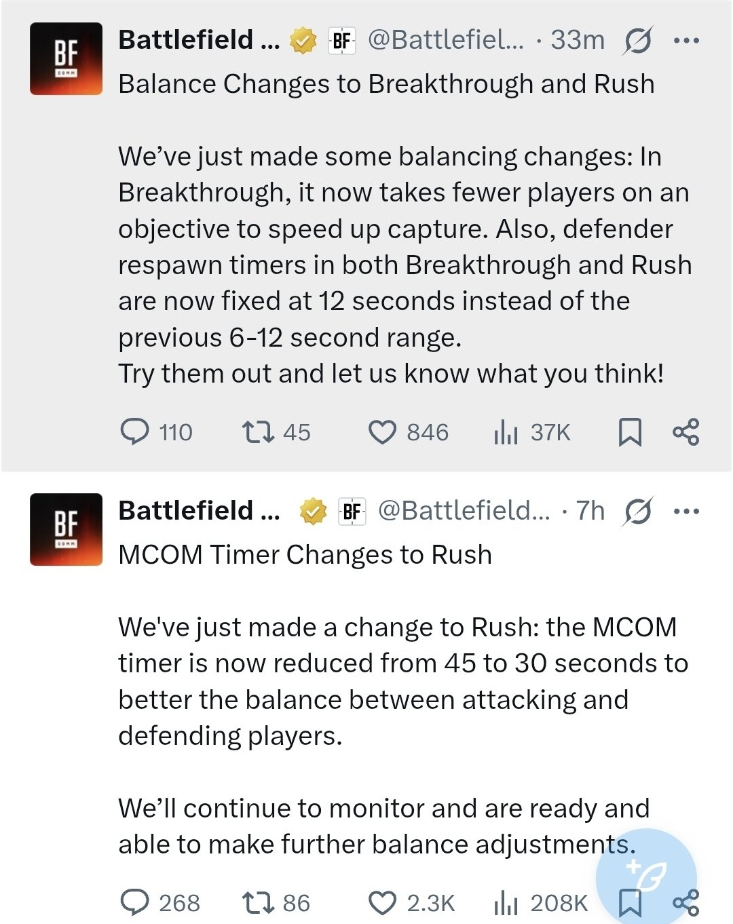
Task: Share the Balance Changes tweet
Action: [685, 431]
